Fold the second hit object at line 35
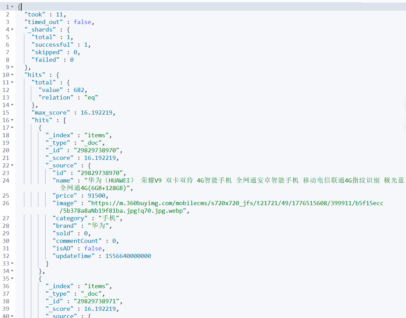406x318 pixels. [x=13, y=279]
